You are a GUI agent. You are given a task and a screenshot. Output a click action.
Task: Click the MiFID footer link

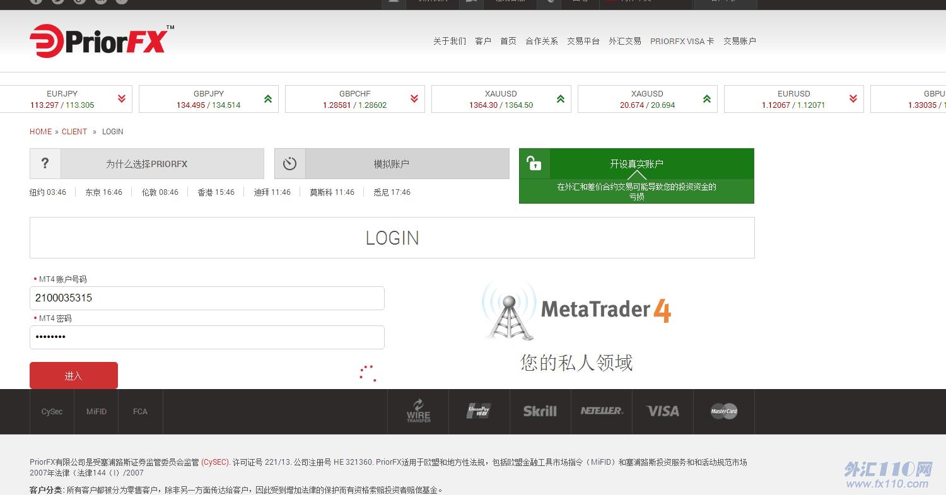click(x=96, y=412)
